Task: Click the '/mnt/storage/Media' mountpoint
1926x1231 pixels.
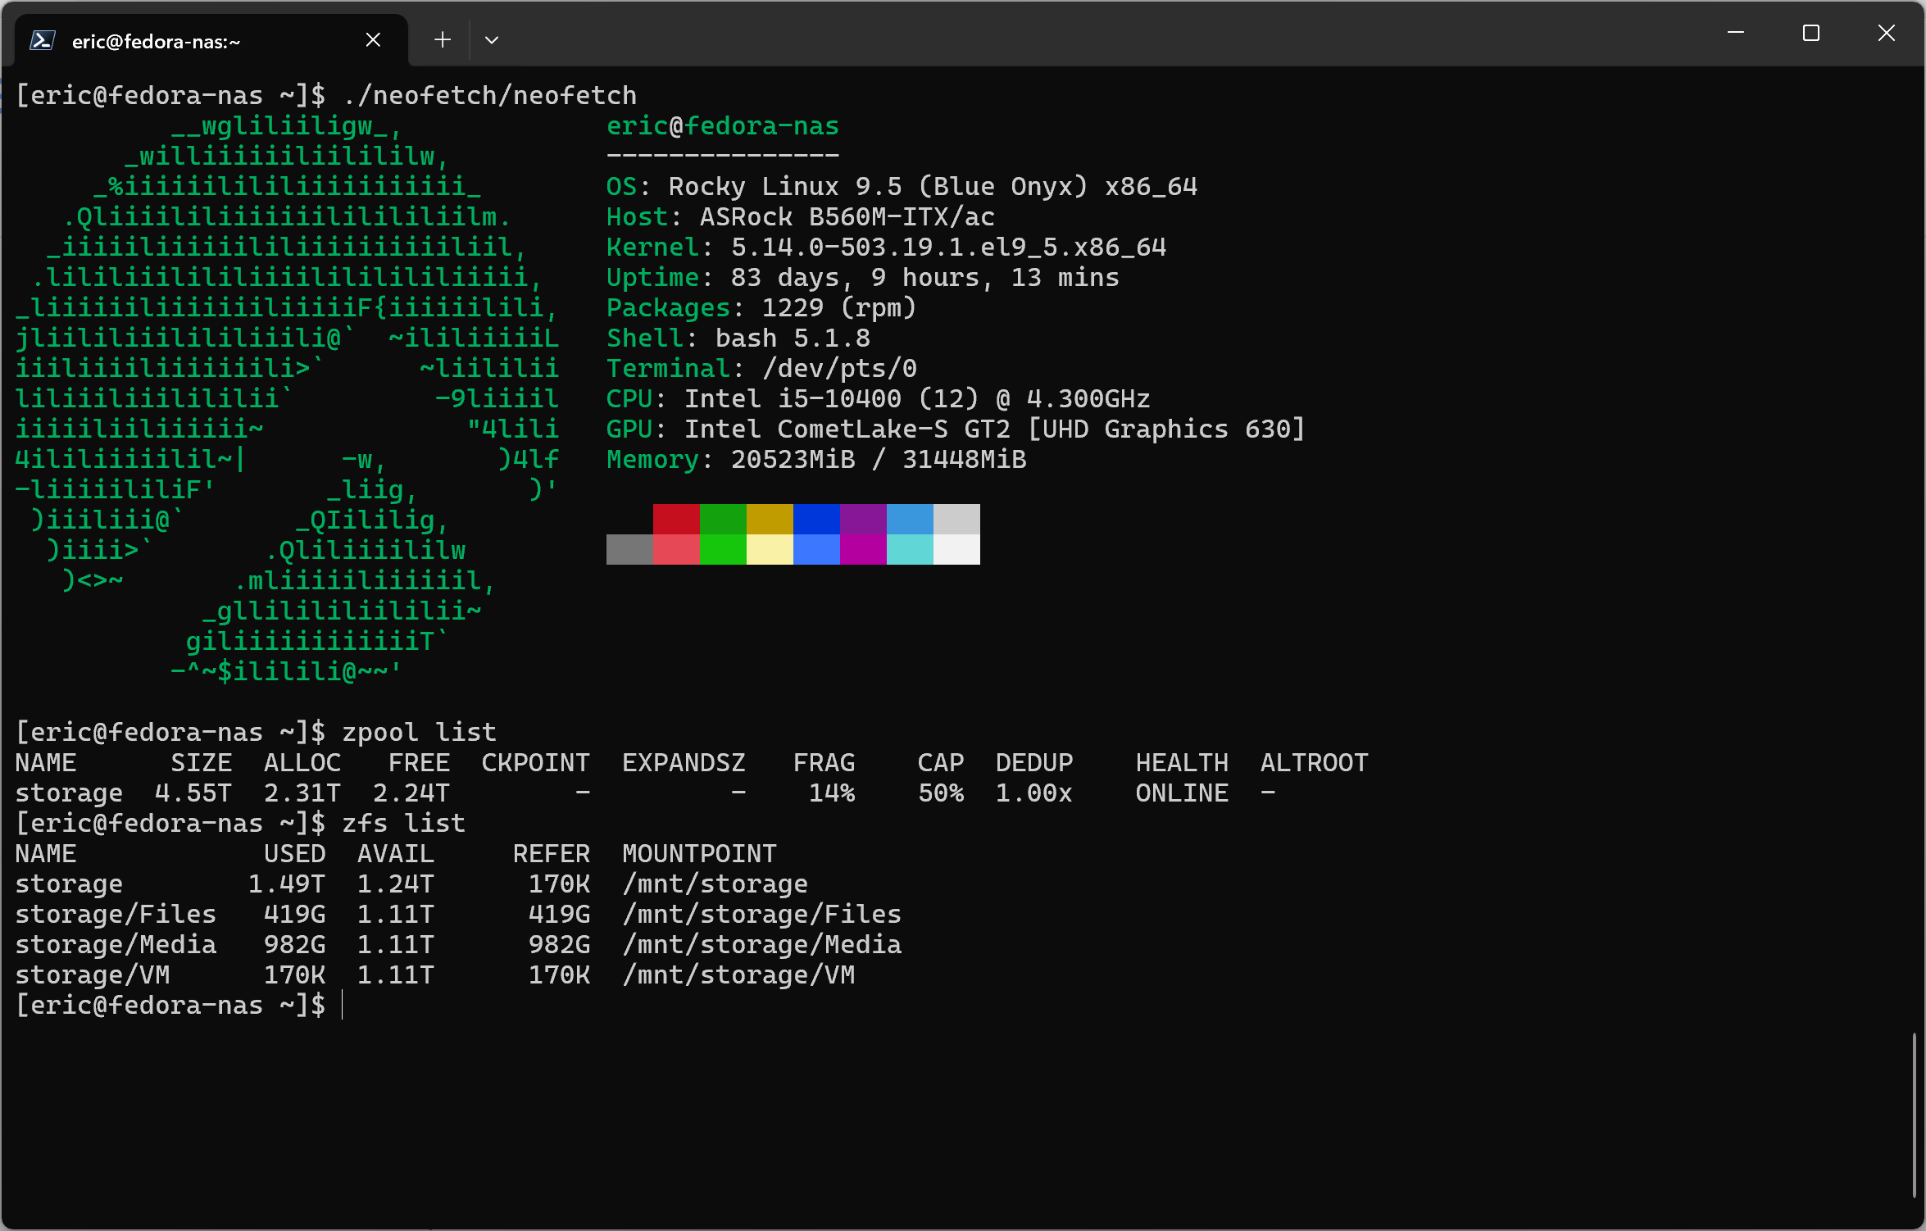Action: click(x=761, y=944)
